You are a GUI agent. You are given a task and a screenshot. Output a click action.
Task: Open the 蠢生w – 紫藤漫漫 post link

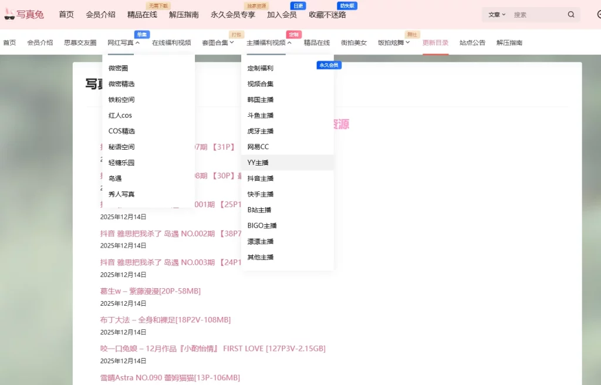point(150,291)
